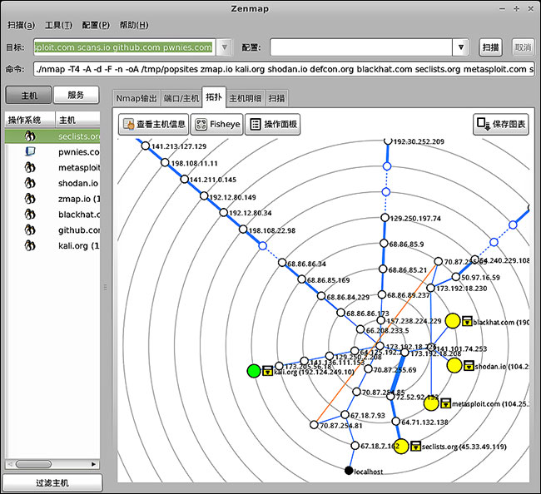Open the Controls panel (操作面板) button
The image size is (541, 494).
[272, 124]
